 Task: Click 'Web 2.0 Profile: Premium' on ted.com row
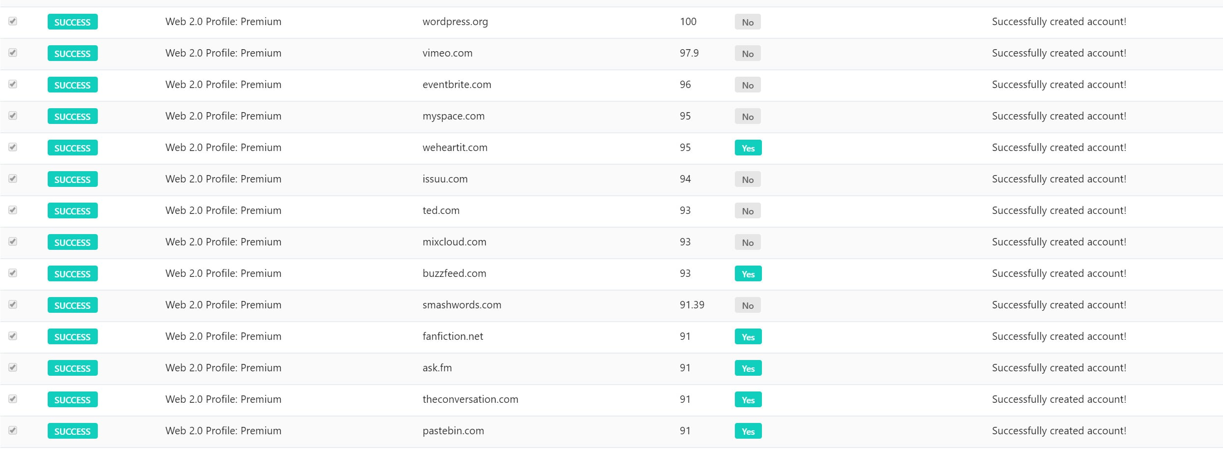pos(223,210)
